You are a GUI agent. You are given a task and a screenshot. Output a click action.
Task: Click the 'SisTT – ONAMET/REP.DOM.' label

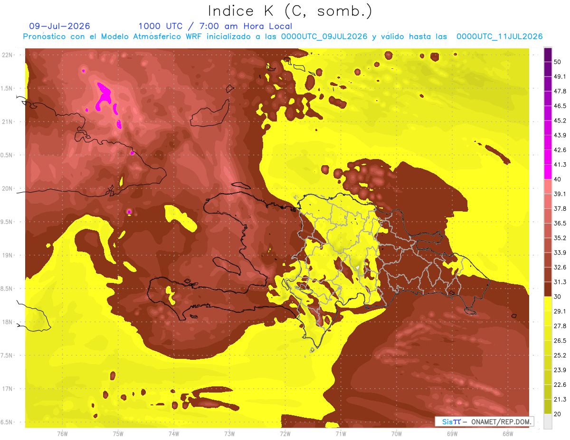pos(484,421)
